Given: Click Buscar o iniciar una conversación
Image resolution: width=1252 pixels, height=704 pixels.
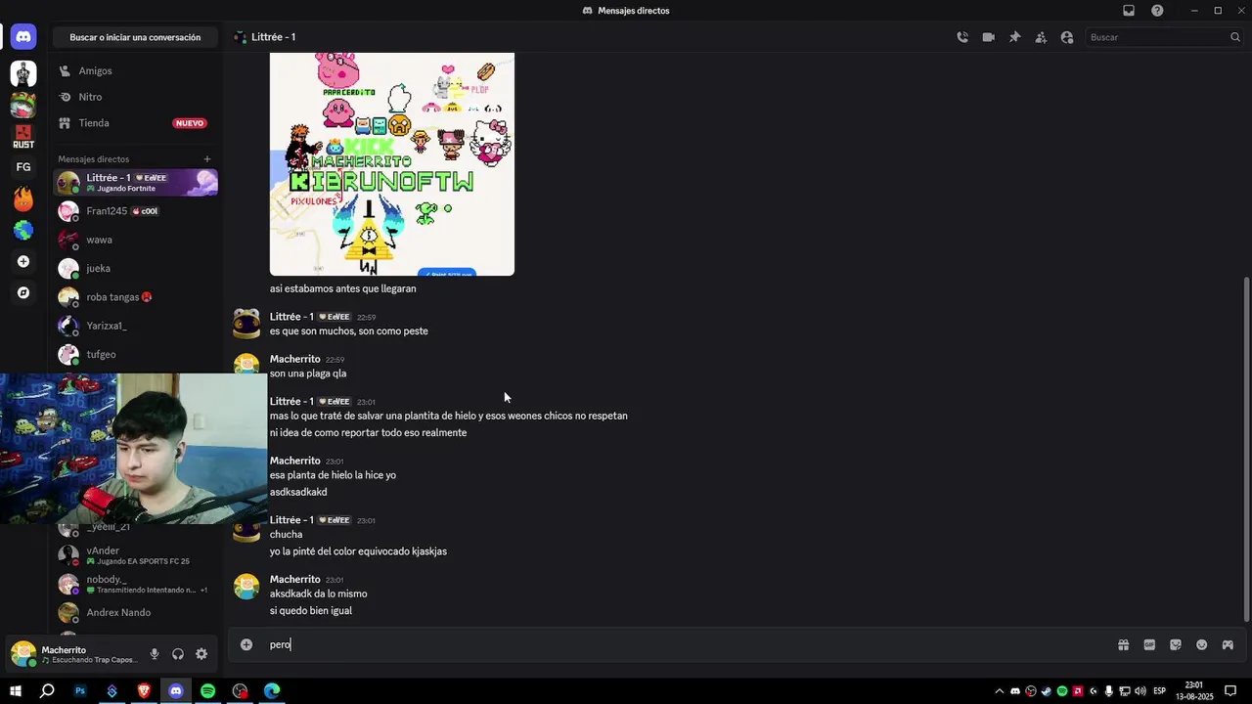Looking at the screenshot, I should [x=135, y=37].
